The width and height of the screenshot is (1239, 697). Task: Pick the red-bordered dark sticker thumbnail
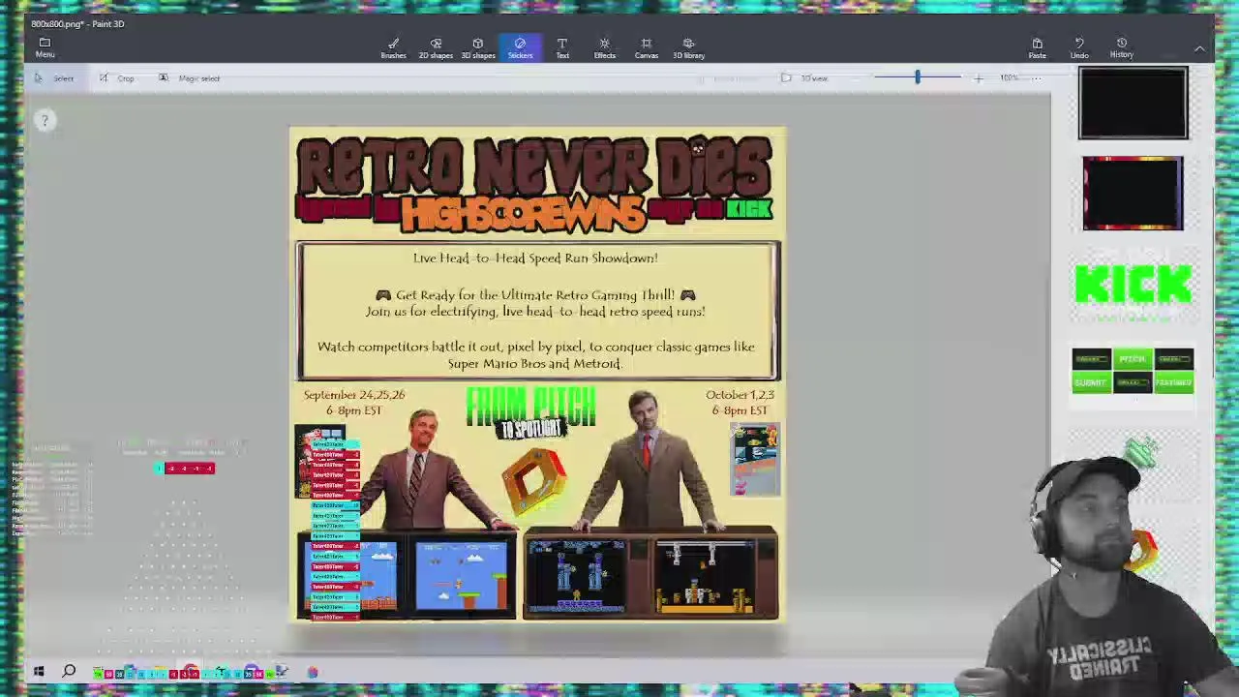pyautogui.click(x=1133, y=194)
